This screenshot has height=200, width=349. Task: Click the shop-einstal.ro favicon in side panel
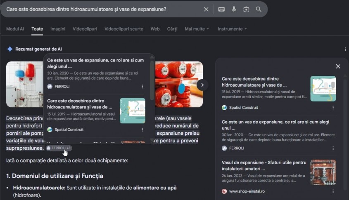pyautogui.click(x=224, y=191)
